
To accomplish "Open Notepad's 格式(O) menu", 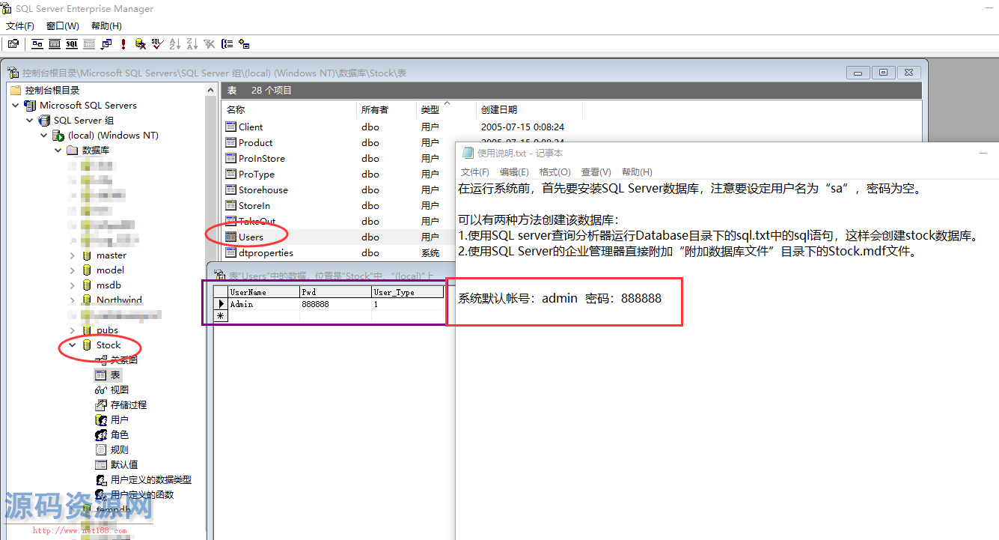I will tap(555, 172).
